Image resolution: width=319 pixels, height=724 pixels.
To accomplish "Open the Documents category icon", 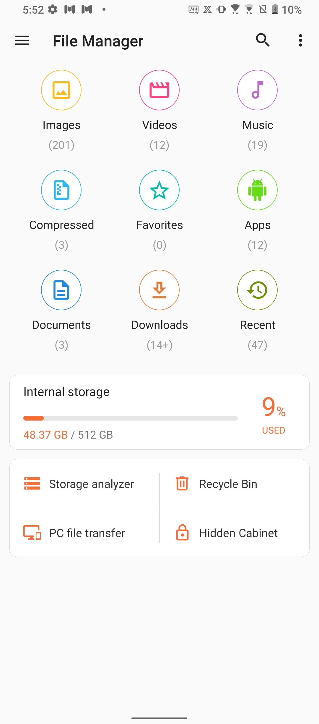I will tap(61, 290).
